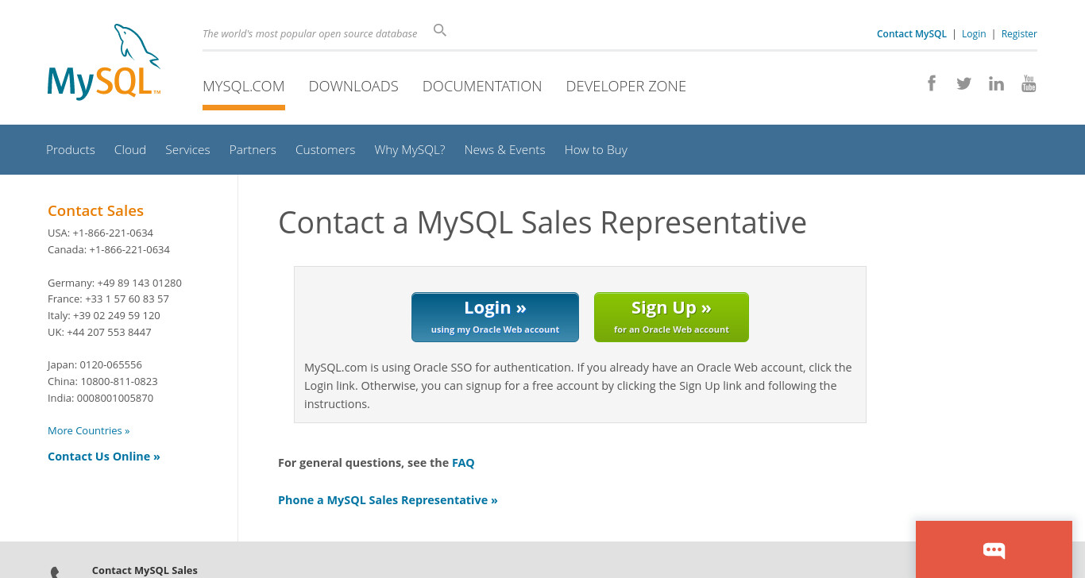Open the YouTube icon
The width and height of the screenshot is (1085, 578).
click(x=1029, y=83)
